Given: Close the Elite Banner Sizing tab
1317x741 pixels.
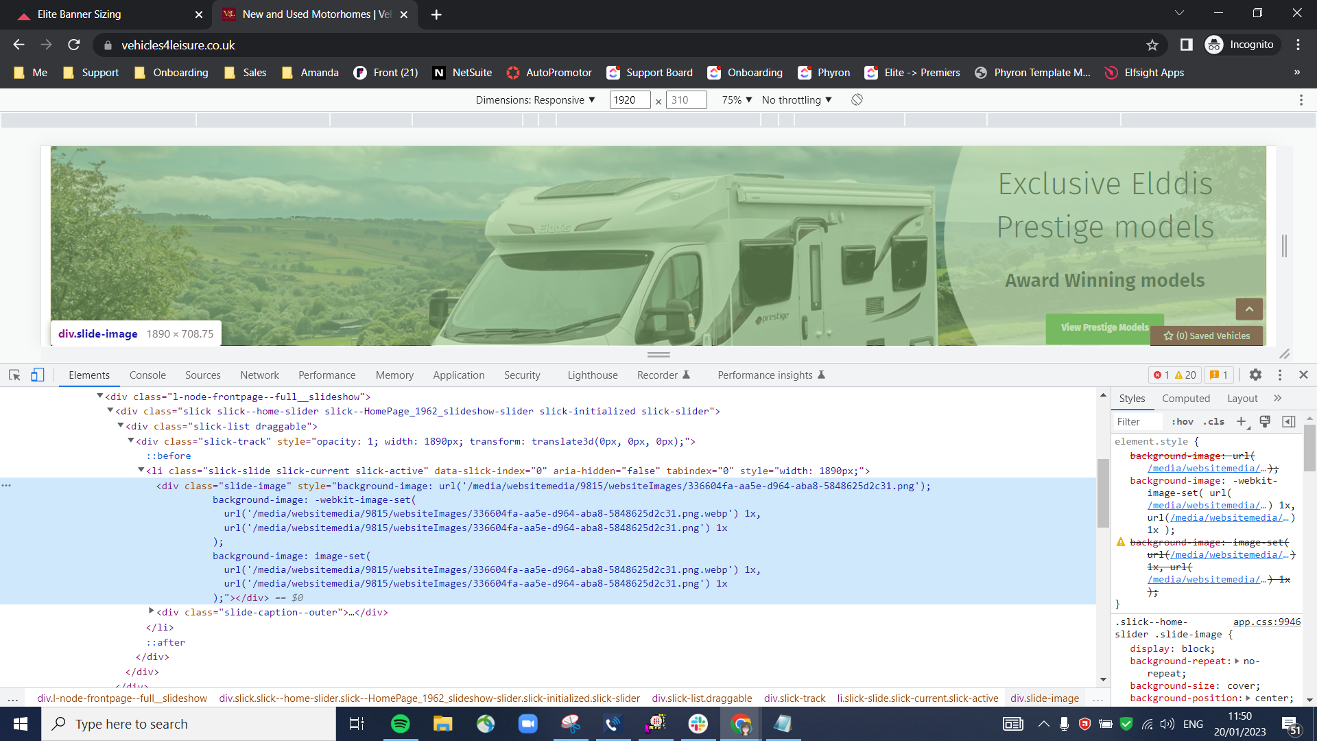Looking at the screenshot, I should click(199, 14).
